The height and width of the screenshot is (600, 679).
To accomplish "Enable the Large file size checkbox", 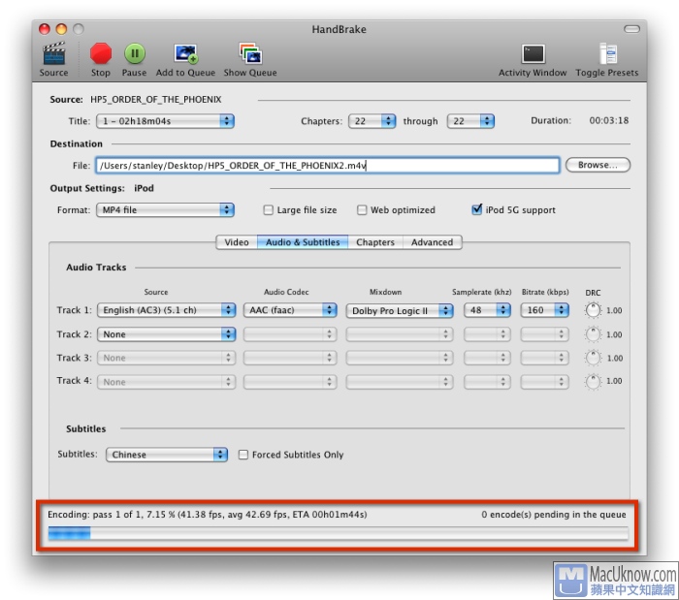I will [x=269, y=210].
